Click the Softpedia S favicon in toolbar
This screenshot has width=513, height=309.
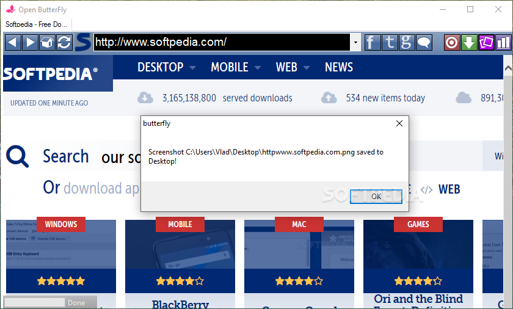click(83, 42)
